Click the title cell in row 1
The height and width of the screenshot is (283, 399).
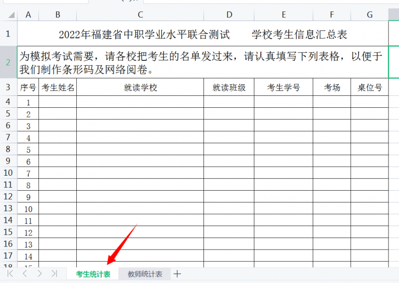click(x=202, y=34)
